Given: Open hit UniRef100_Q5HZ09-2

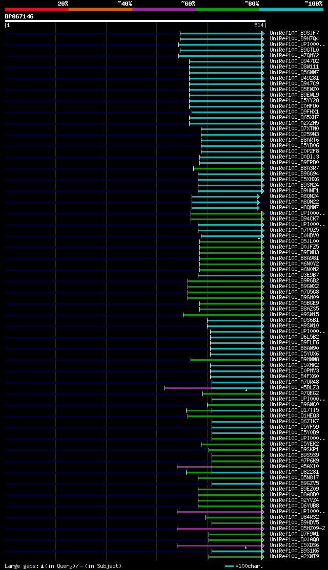Looking at the screenshot, I should (297, 529).
